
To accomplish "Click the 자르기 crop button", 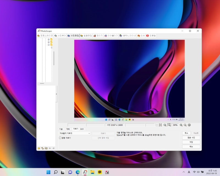I will (x=103, y=133).
